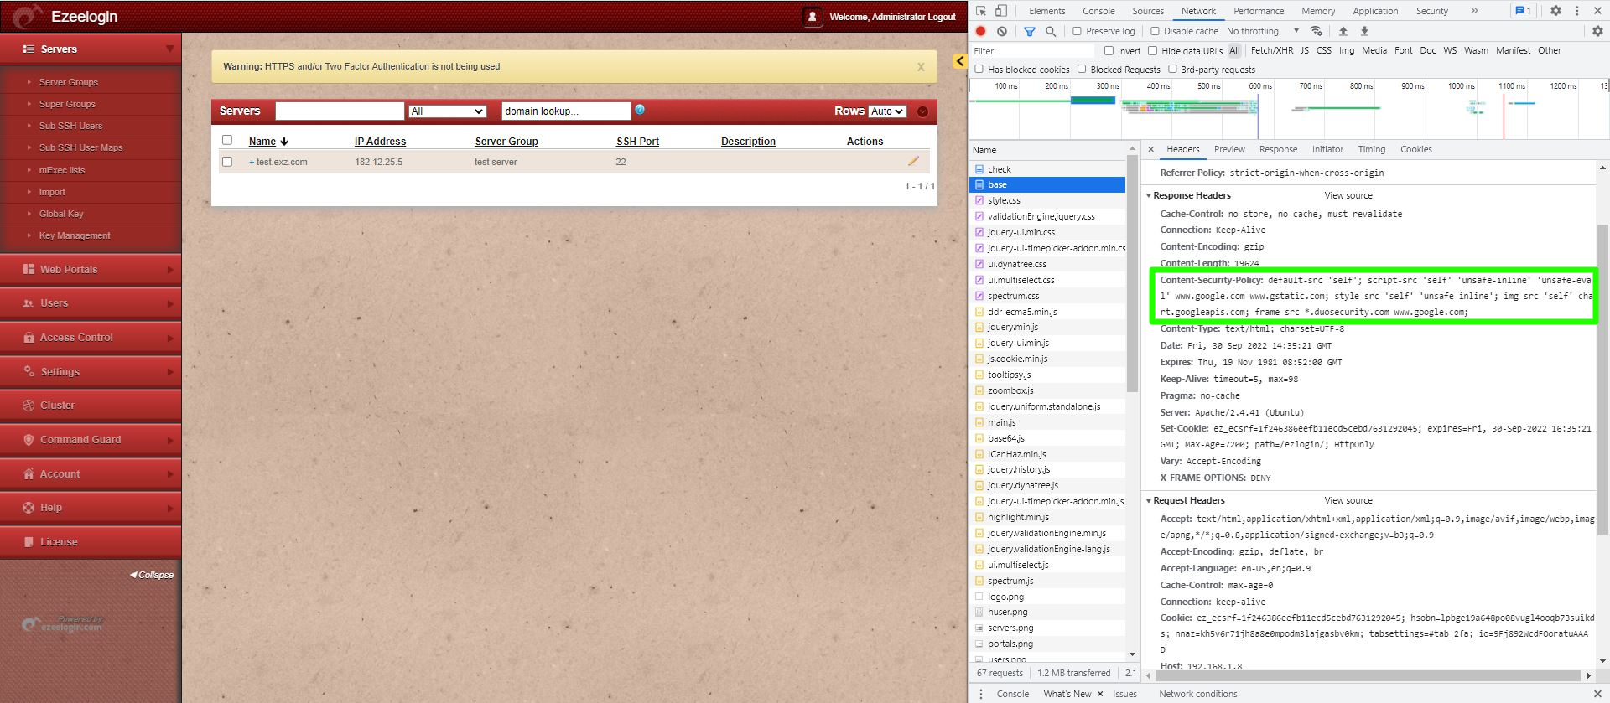Click the import HAR upload icon
Viewport: 1610px width, 703px height.
[1343, 31]
